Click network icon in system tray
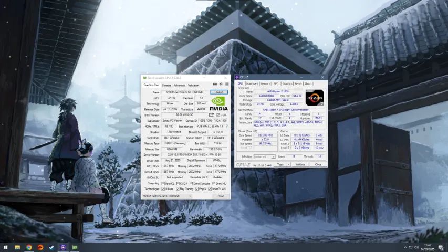The width and height of the screenshot is (448, 252). pyautogui.click(x=411, y=247)
